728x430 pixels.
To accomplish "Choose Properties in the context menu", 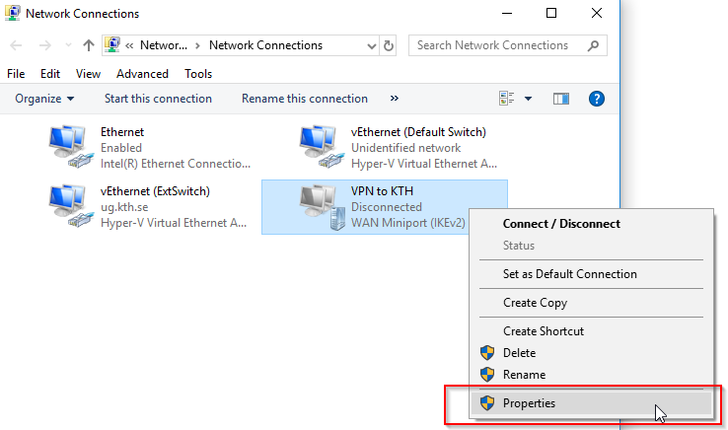I will [x=529, y=402].
